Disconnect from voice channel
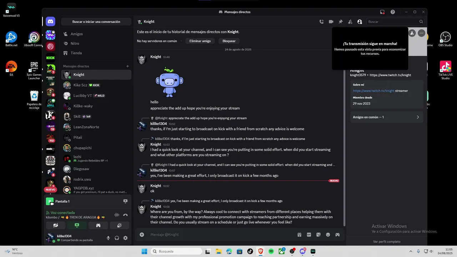 tap(125, 215)
